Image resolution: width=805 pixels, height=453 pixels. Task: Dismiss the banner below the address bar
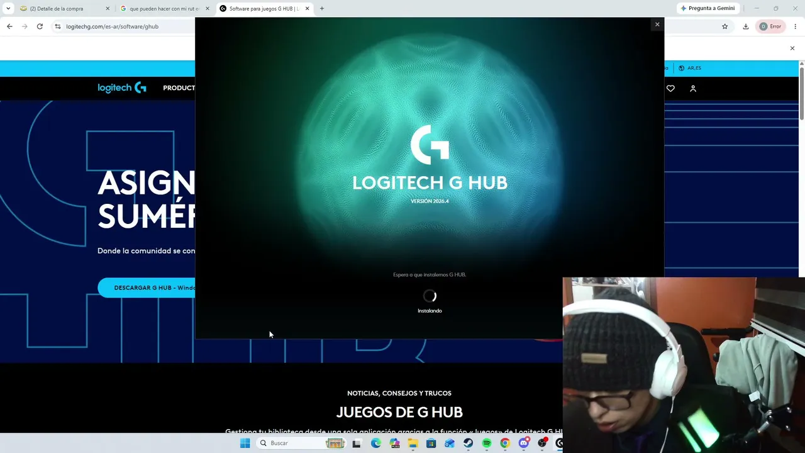(792, 48)
